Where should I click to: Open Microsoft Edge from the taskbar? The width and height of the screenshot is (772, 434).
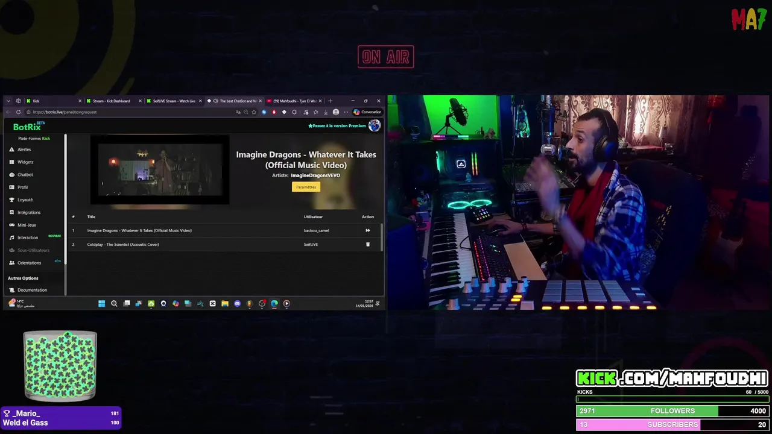pyautogui.click(x=274, y=304)
